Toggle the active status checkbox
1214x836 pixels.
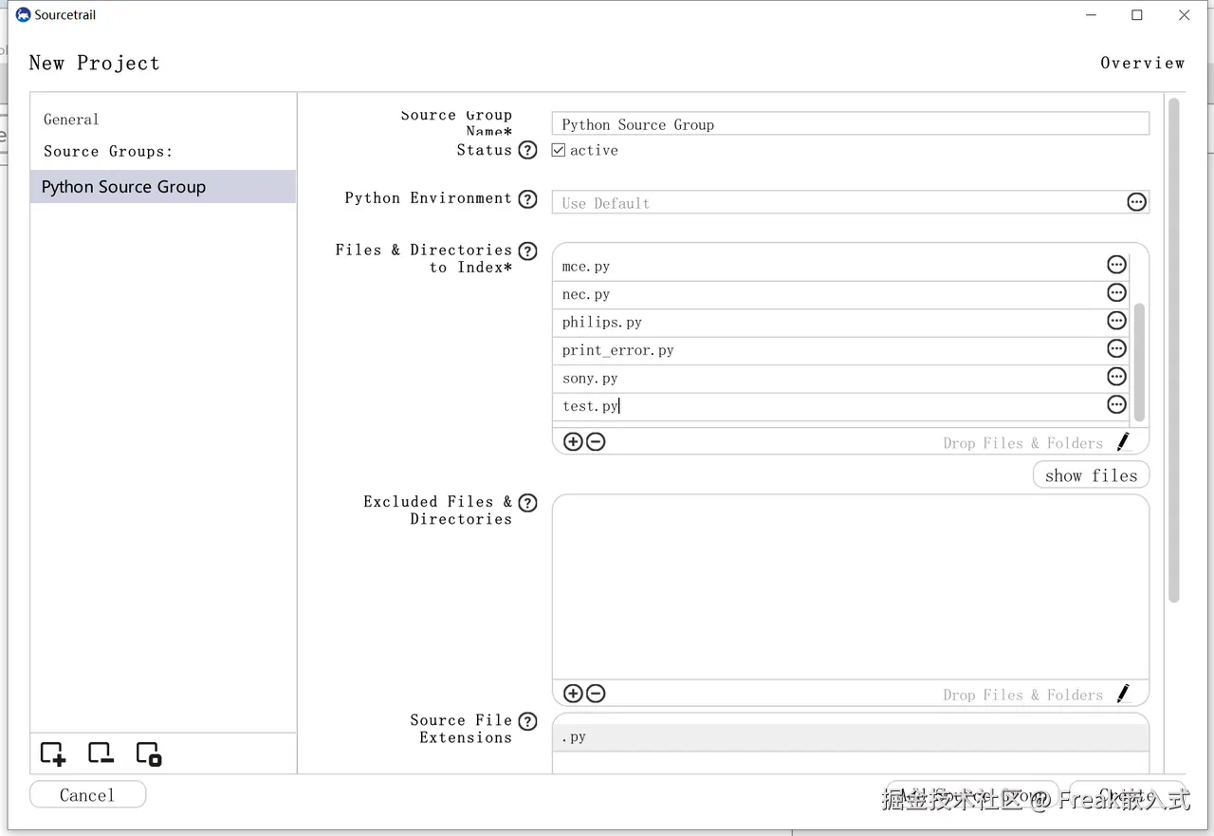pos(559,150)
